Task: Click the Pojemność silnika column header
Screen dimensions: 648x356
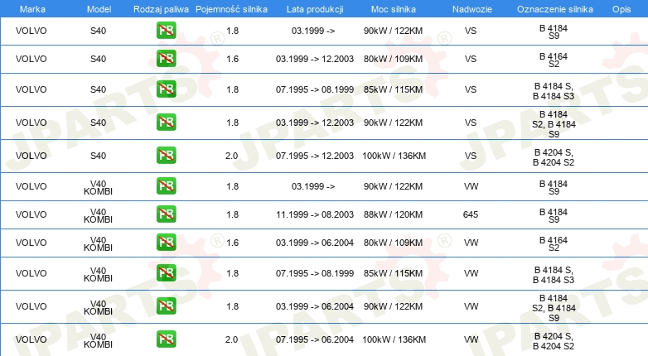Action: tap(231, 9)
